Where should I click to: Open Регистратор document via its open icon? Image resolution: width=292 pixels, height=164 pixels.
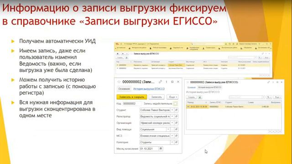tap(177, 117)
